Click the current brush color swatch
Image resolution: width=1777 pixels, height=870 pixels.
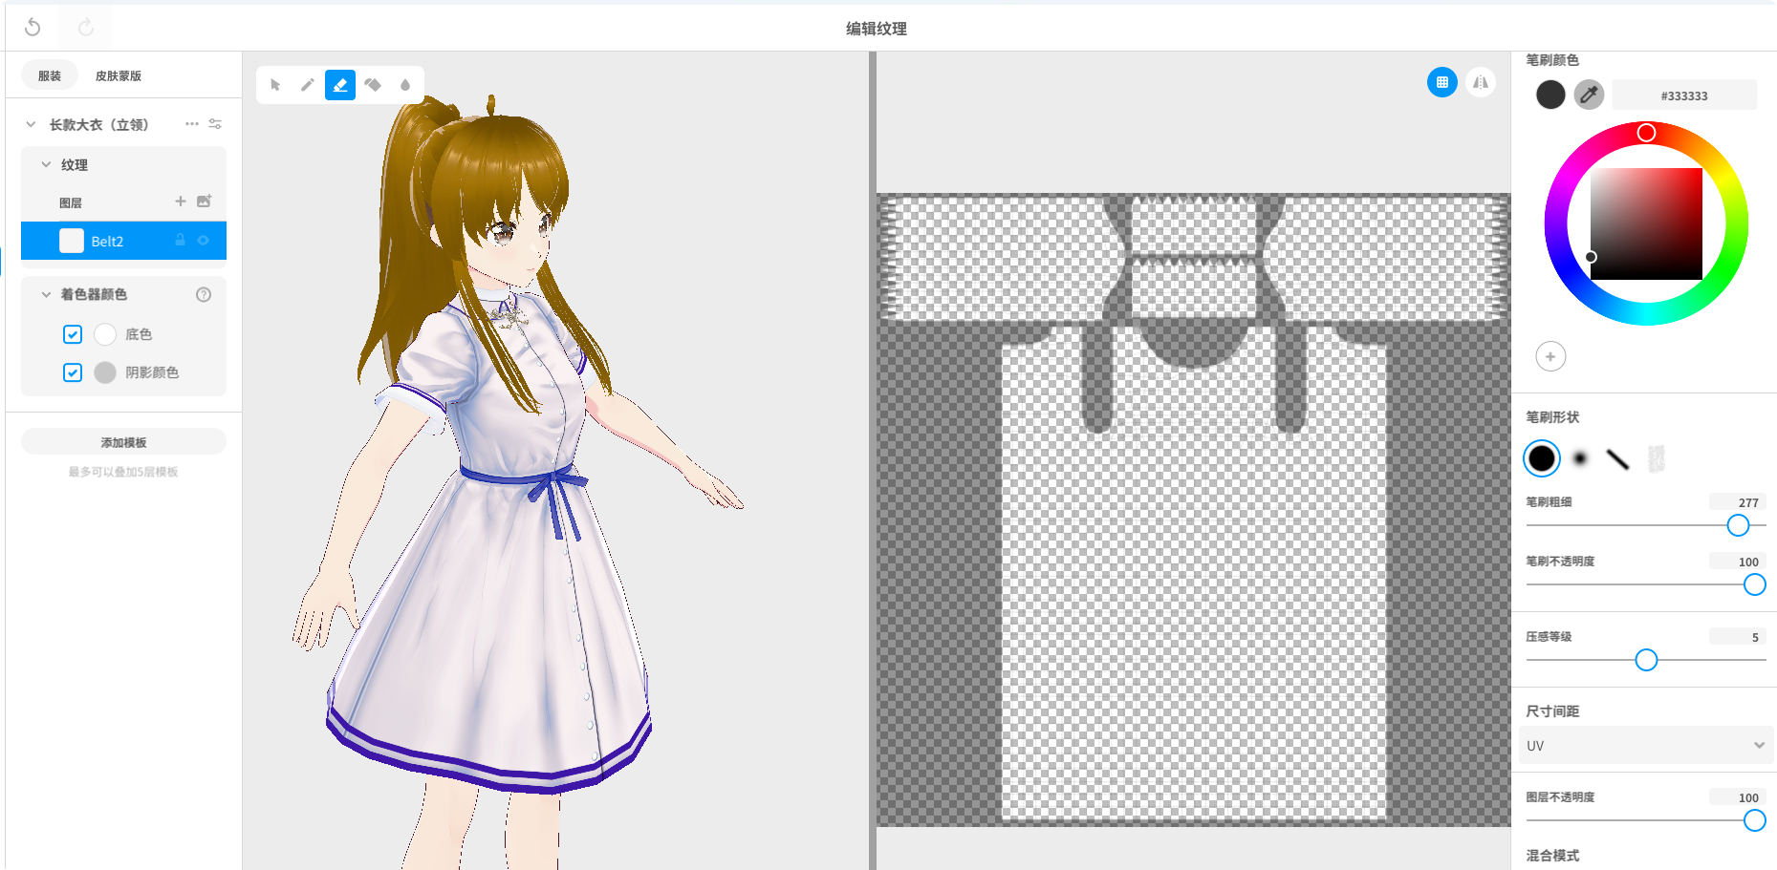(1550, 95)
